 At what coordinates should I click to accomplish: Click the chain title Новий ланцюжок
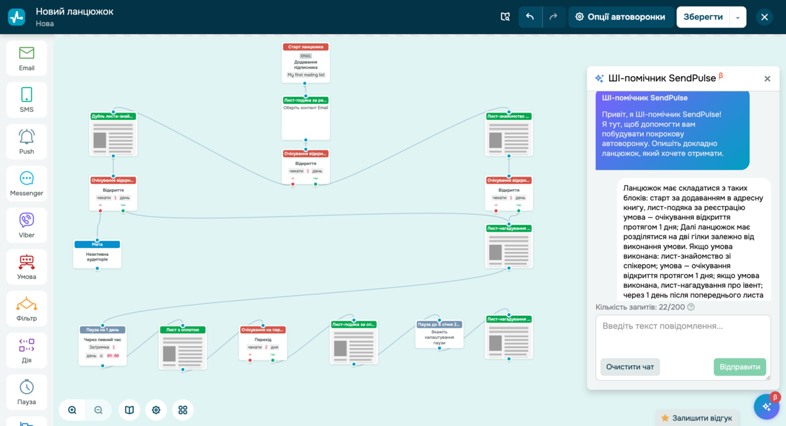(75, 11)
